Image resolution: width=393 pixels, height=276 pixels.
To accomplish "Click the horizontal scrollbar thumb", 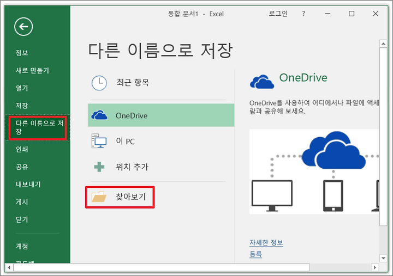I will [x=162, y=267].
